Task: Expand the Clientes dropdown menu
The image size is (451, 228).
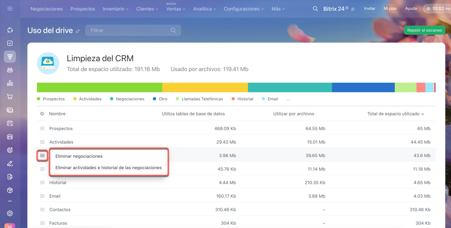Action: [x=147, y=9]
